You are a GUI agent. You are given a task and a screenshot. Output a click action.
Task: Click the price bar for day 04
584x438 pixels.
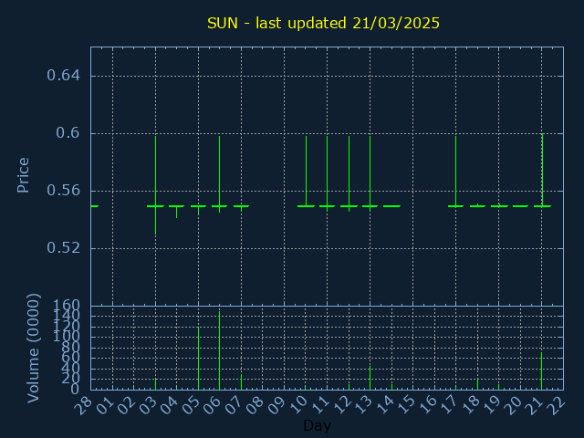coord(176,212)
